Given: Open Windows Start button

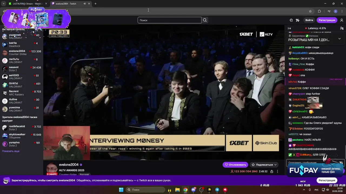Looking at the screenshot, I should point(121,190).
